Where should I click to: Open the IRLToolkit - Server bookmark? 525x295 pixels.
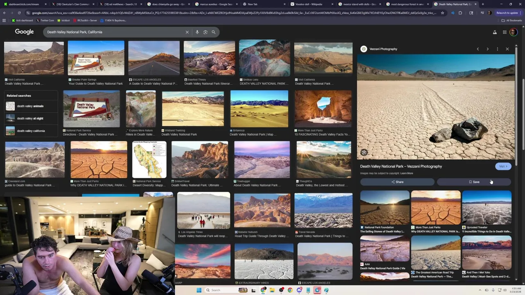[85, 20]
